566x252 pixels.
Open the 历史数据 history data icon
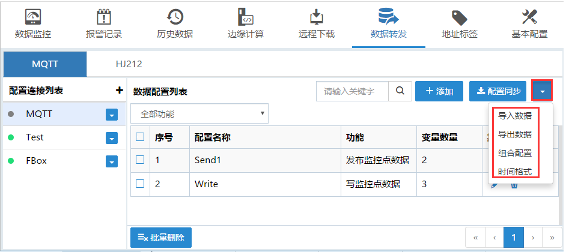pyautogui.click(x=175, y=17)
